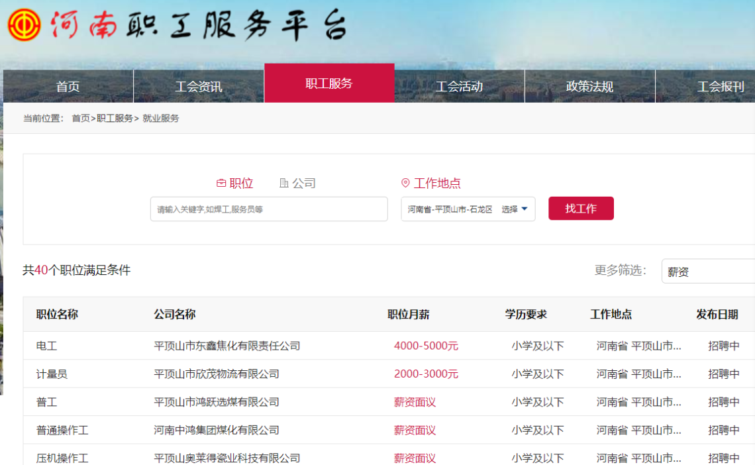Open the 选择 work location dropdown

coord(515,209)
